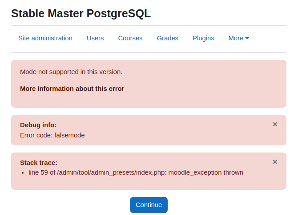Open the Plugins tab
Viewport: 298px width, 215px height.
click(x=203, y=38)
